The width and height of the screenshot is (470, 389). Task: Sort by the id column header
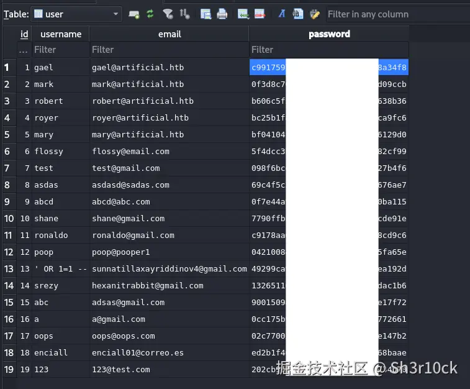pyautogui.click(x=24, y=34)
